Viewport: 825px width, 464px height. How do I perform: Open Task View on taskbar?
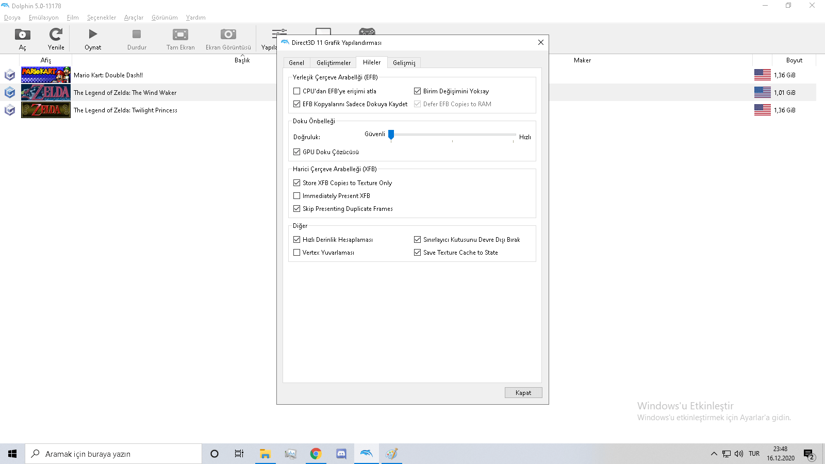point(239,454)
